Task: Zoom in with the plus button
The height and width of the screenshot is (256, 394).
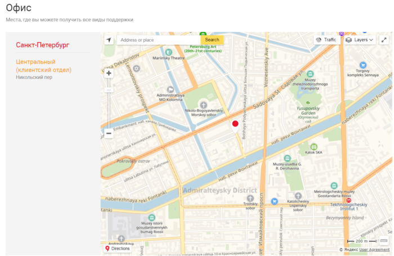Action: 109,73
